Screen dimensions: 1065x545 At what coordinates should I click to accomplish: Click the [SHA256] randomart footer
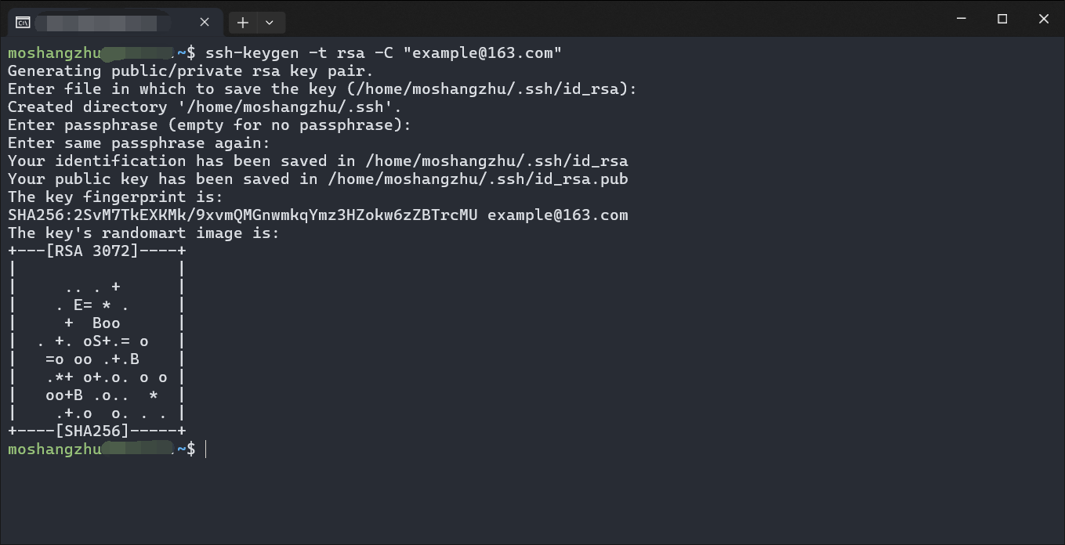pos(96,431)
